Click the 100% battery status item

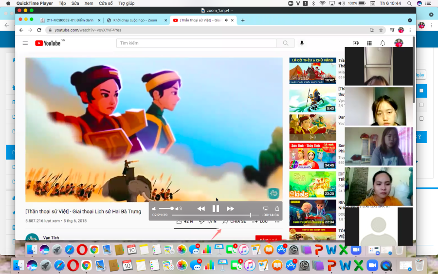(356, 3)
